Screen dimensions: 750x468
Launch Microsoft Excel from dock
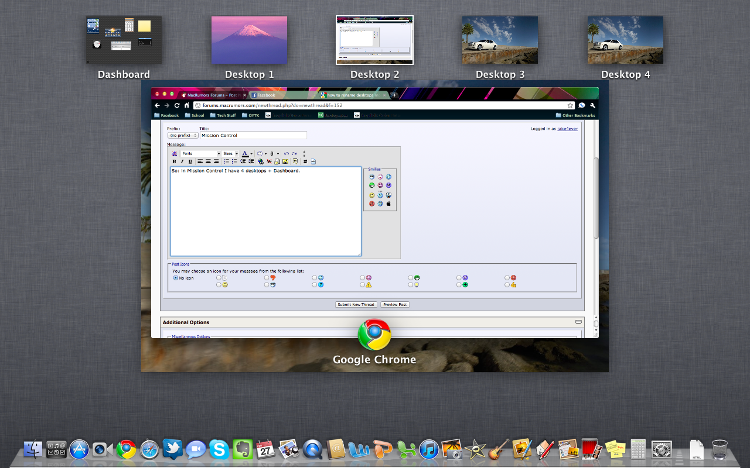[406, 449]
